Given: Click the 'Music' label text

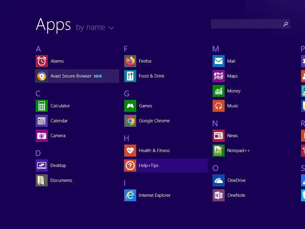Looking at the screenshot, I should tap(233, 106).
